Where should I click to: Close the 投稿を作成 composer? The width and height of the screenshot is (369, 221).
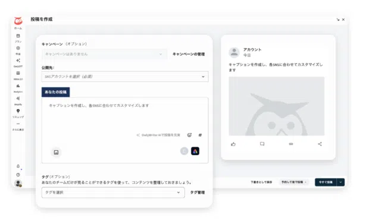pyautogui.click(x=343, y=20)
